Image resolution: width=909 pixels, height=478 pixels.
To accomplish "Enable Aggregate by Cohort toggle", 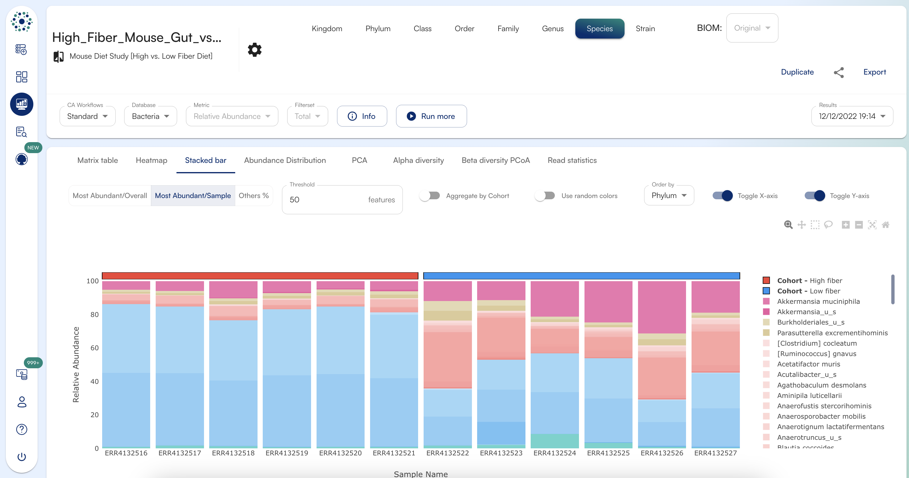I will pyautogui.click(x=430, y=196).
